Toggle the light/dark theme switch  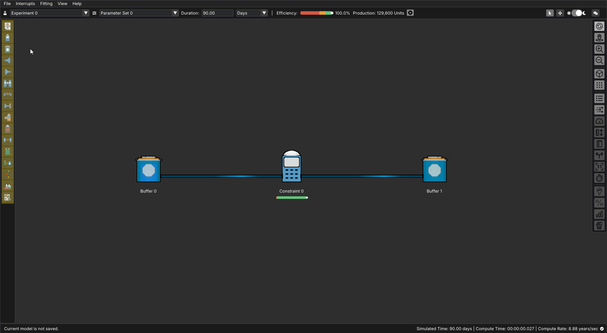(578, 13)
